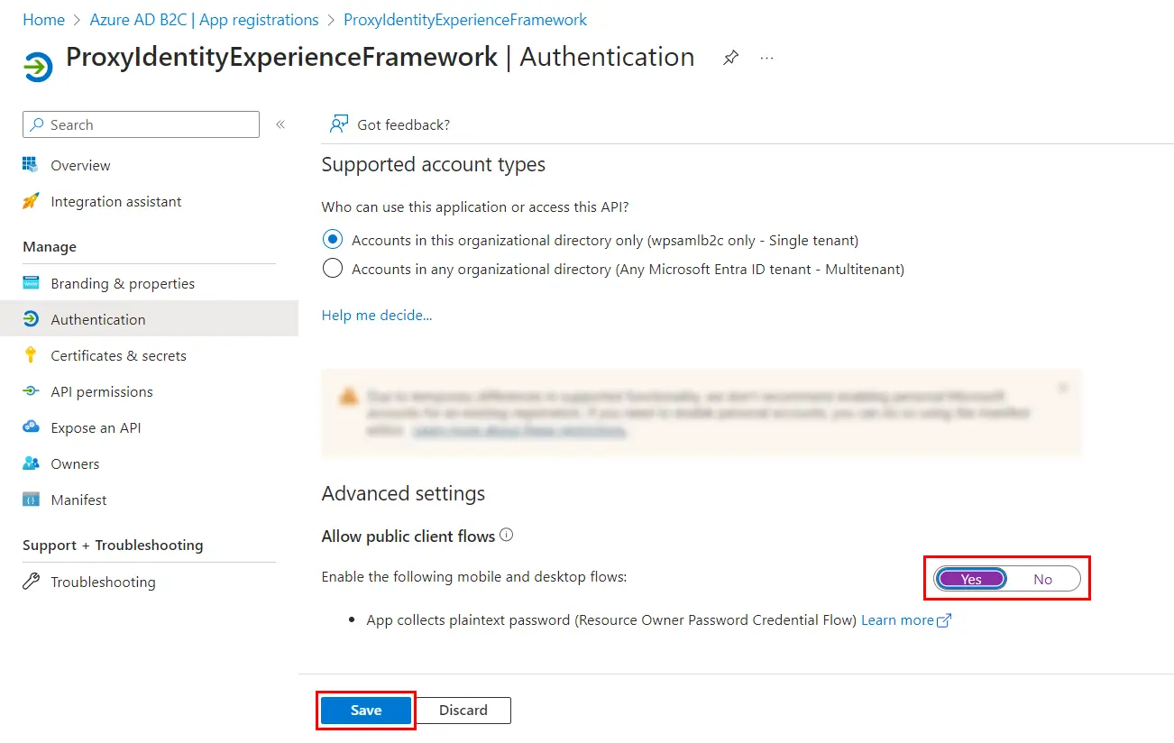This screenshot has width=1174, height=743.
Task: Click the sidebar Search field
Action: pyautogui.click(x=141, y=124)
